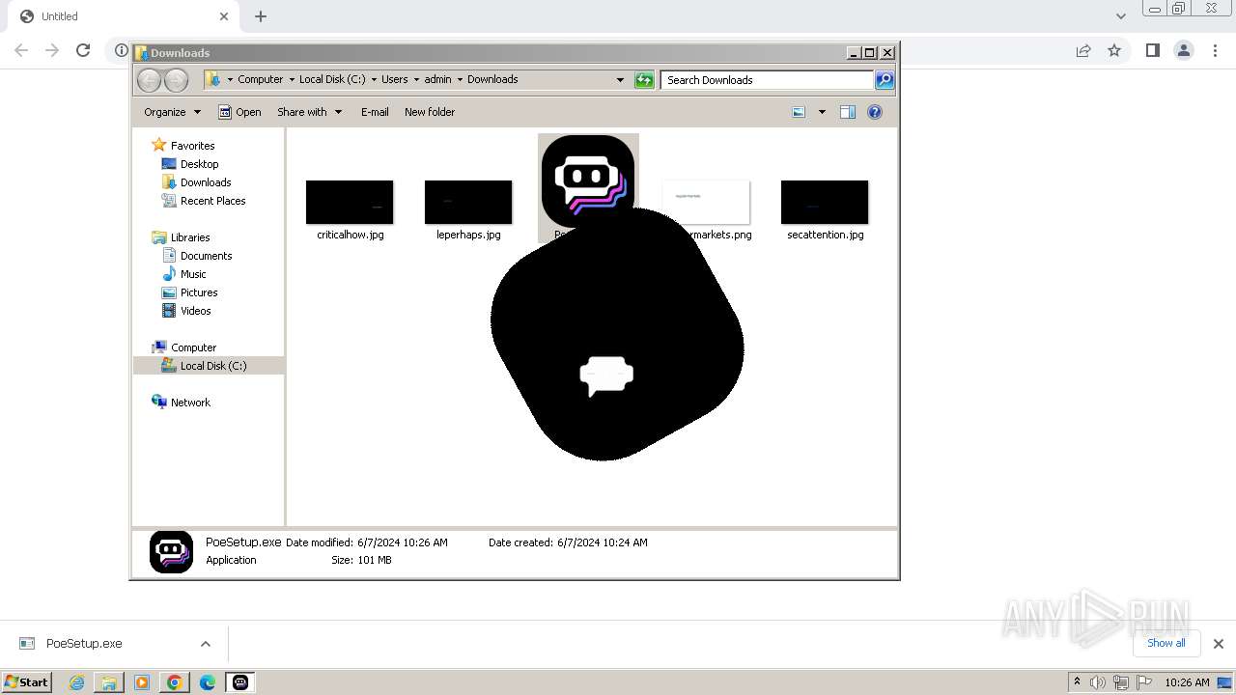Select Libraries heading in sidebar
The image size is (1236, 695).
pos(190,237)
